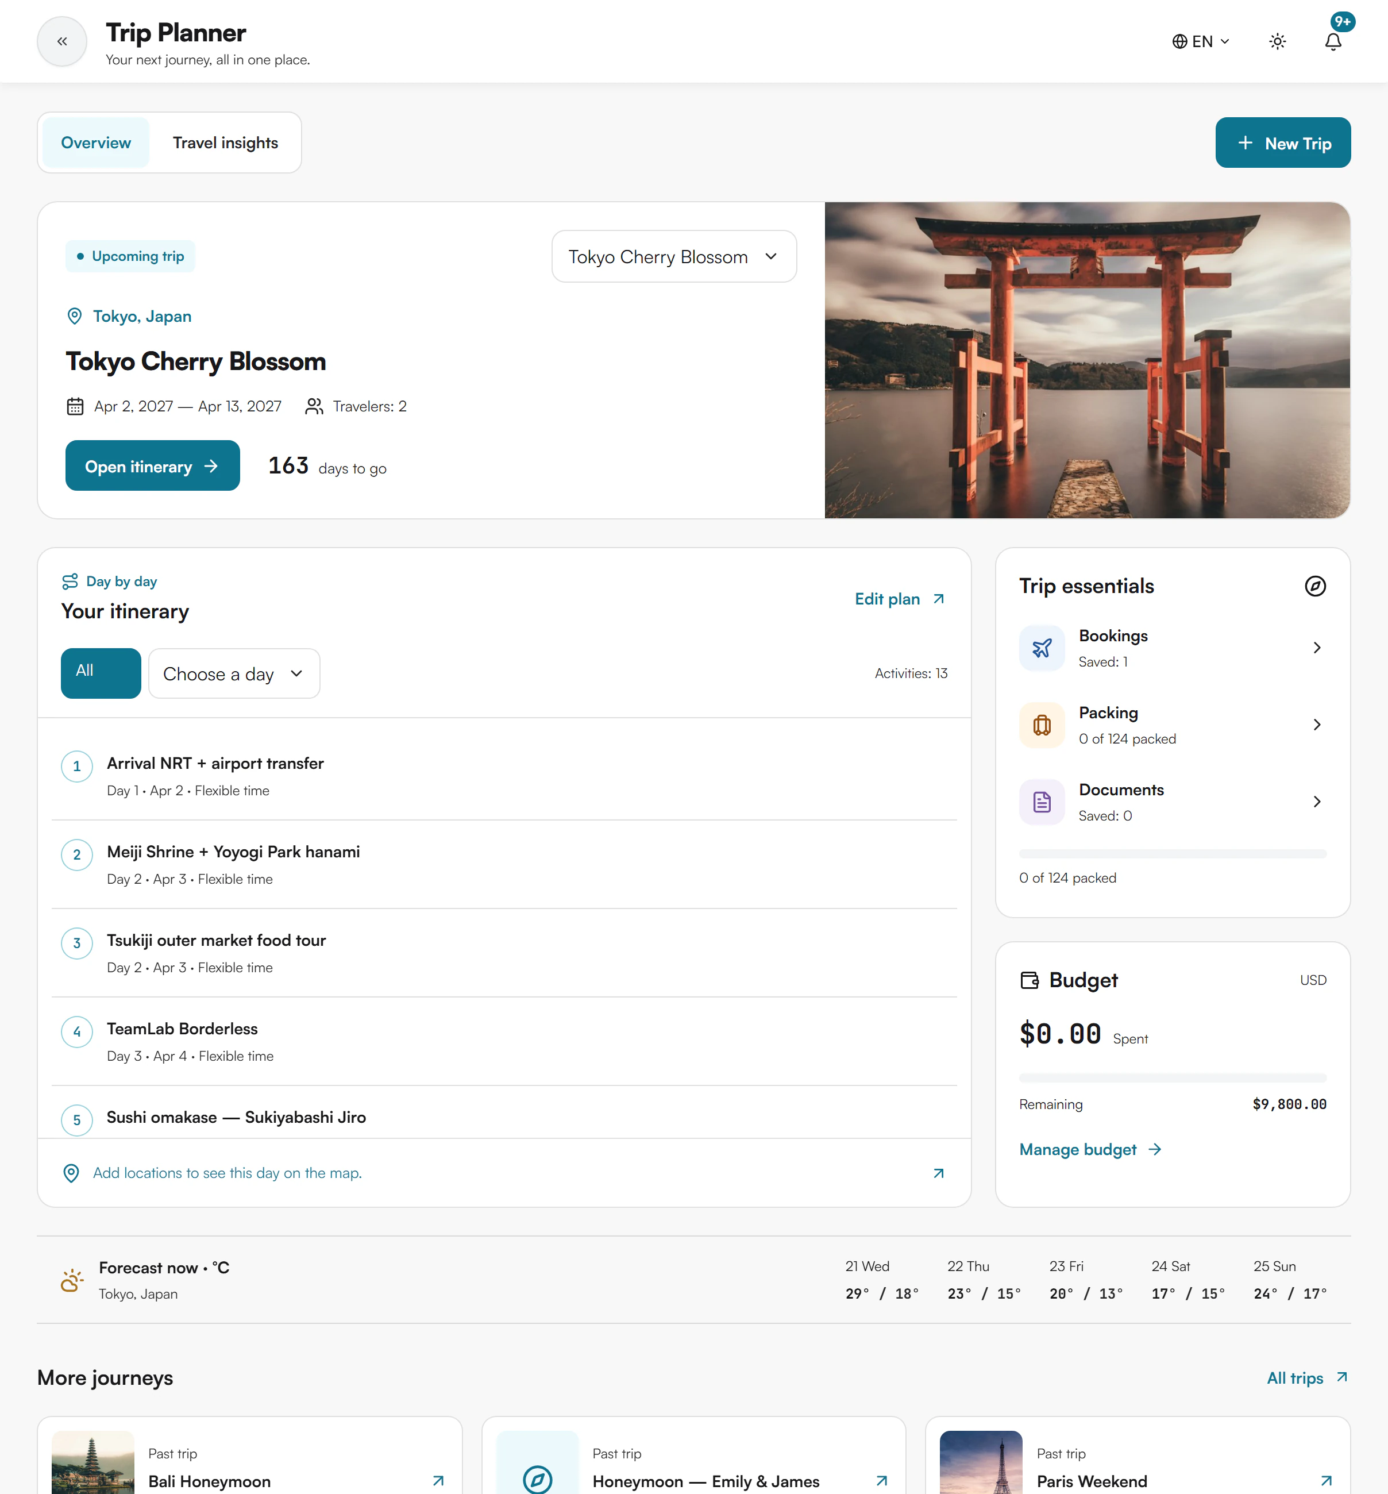Select the 25 Sun forecast
Viewport: 1388px width, 1494px height.
pos(1290,1280)
